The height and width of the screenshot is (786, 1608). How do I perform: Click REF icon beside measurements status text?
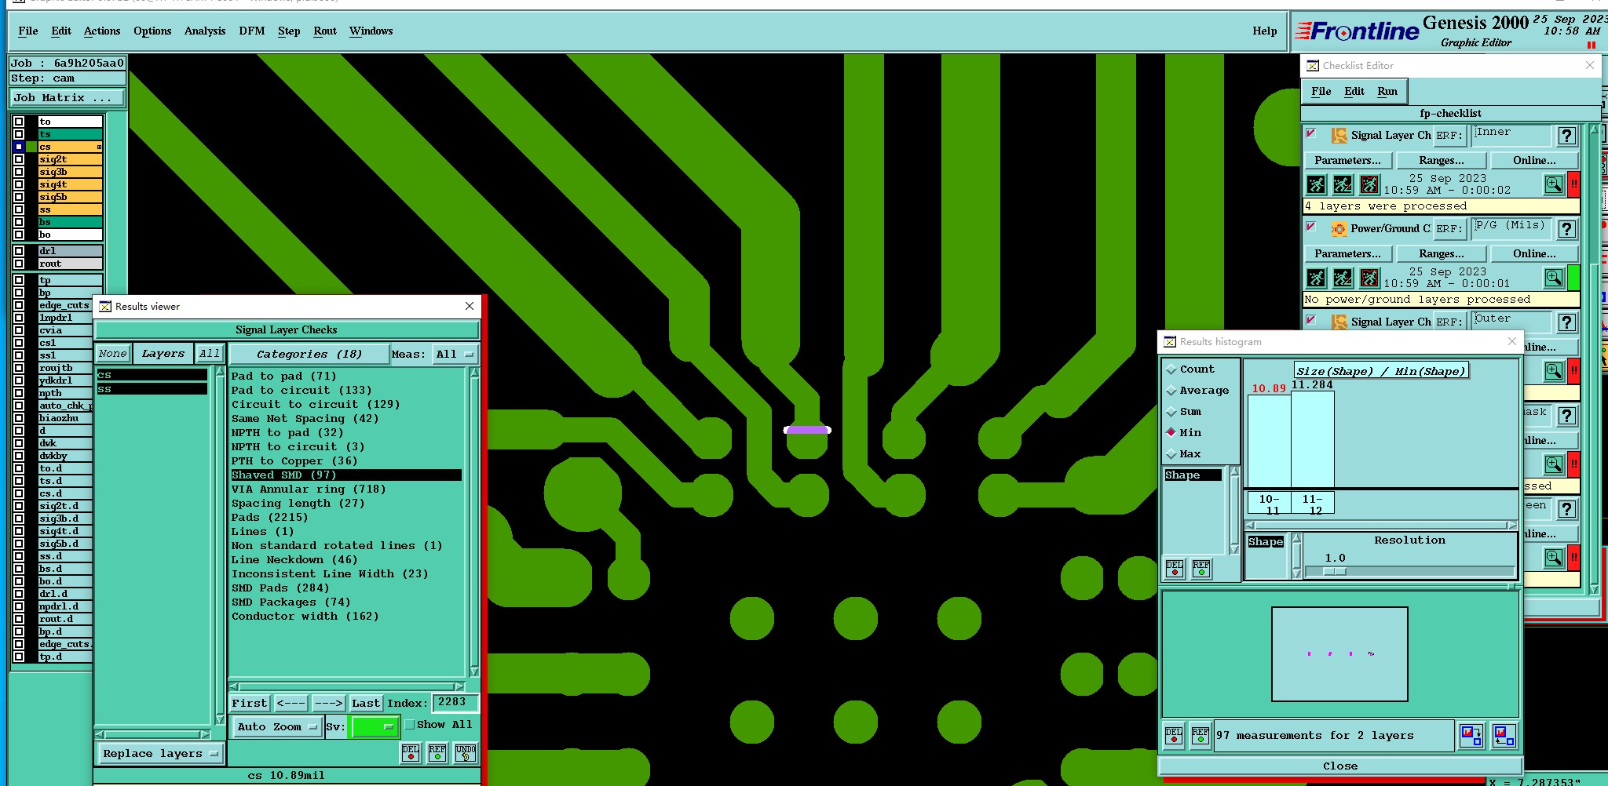[1201, 735]
